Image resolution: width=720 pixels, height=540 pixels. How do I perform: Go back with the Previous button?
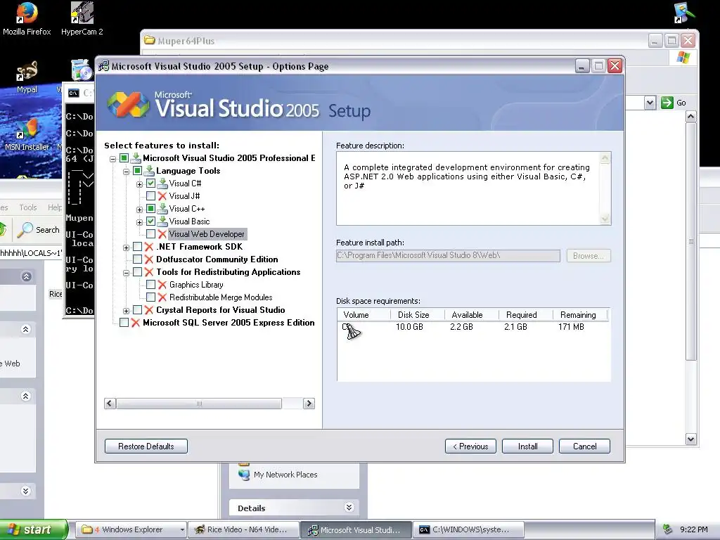pyautogui.click(x=470, y=446)
